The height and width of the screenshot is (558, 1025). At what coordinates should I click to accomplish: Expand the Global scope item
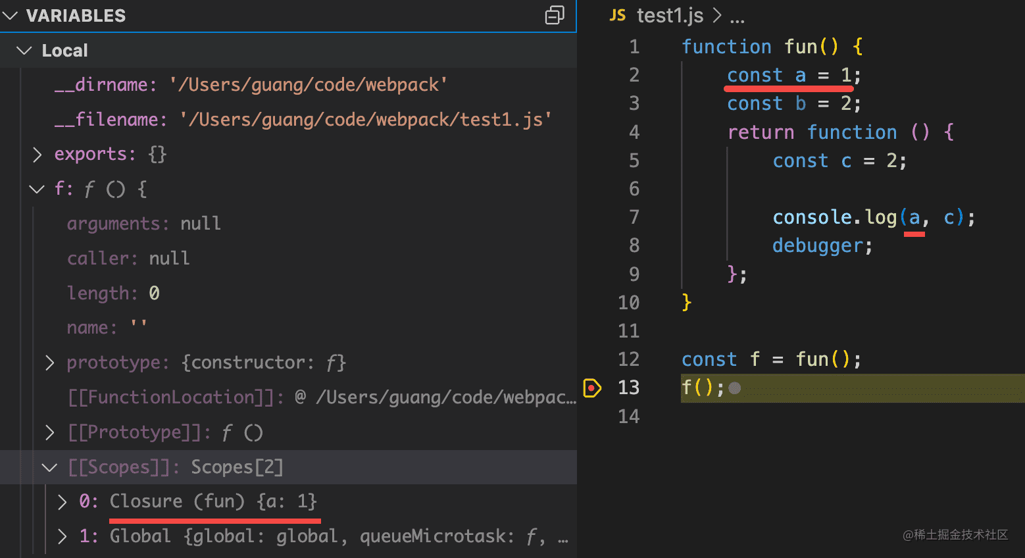point(62,536)
